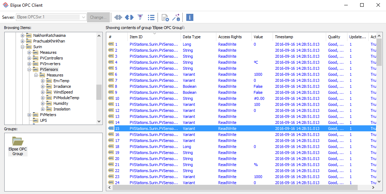Sort by the Item ID column header
The image size is (386, 194).
click(x=155, y=37)
